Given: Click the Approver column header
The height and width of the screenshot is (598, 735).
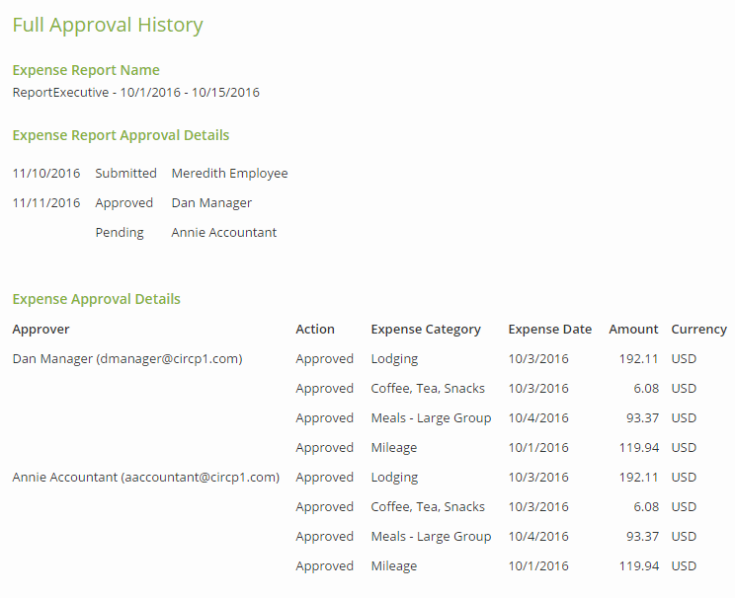Looking at the screenshot, I should [41, 330].
